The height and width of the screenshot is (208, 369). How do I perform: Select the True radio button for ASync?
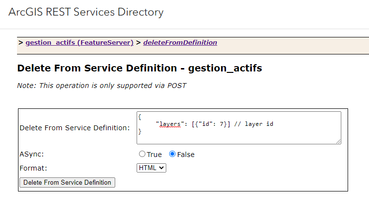[x=142, y=155]
